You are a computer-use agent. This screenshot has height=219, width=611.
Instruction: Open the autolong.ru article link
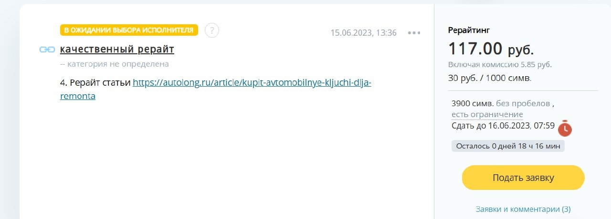[x=216, y=89]
